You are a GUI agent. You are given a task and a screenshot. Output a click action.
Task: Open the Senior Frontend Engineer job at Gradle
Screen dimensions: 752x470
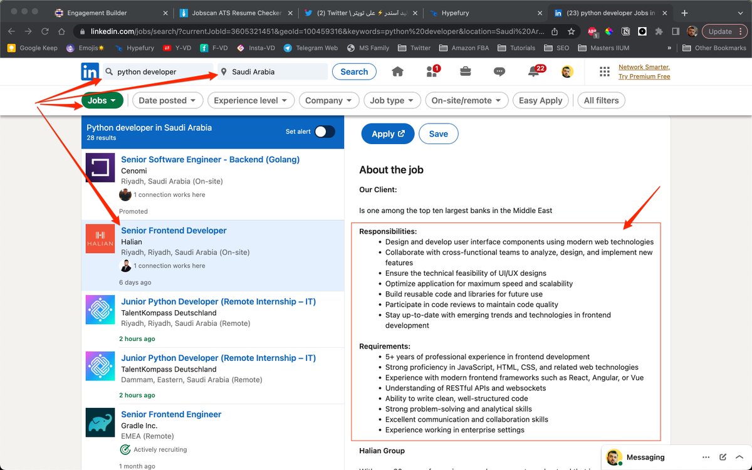[171, 414]
